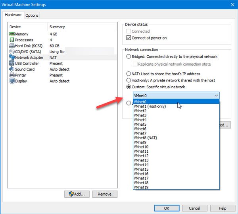Select VMnet12 in the list

(x=176, y=156)
